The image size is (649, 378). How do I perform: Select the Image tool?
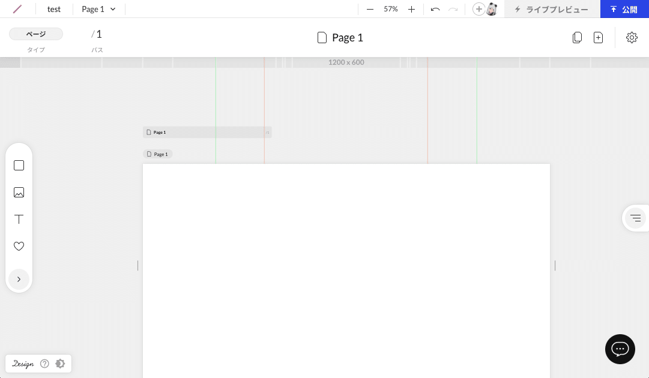pos(19,193)
